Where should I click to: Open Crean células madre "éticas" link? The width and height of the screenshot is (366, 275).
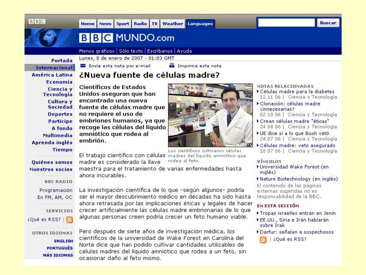click(295, 121)
